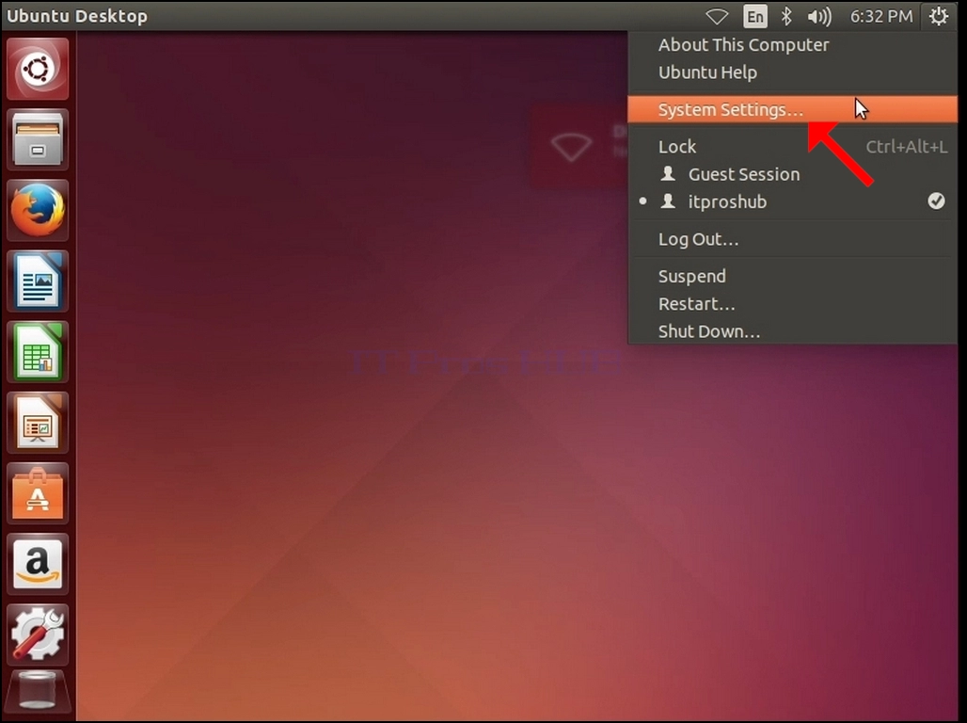The height and width of the screenshot is (723, 967).
Task: Open the Ubuntu Dash launcher icon
Action: coord(38,69)
